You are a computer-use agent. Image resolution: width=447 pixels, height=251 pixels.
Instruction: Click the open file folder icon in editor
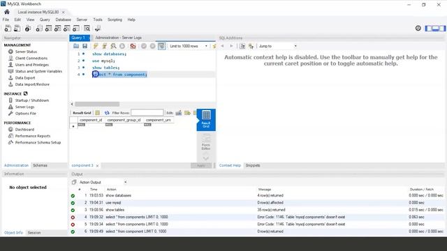[x=76, y=46]
